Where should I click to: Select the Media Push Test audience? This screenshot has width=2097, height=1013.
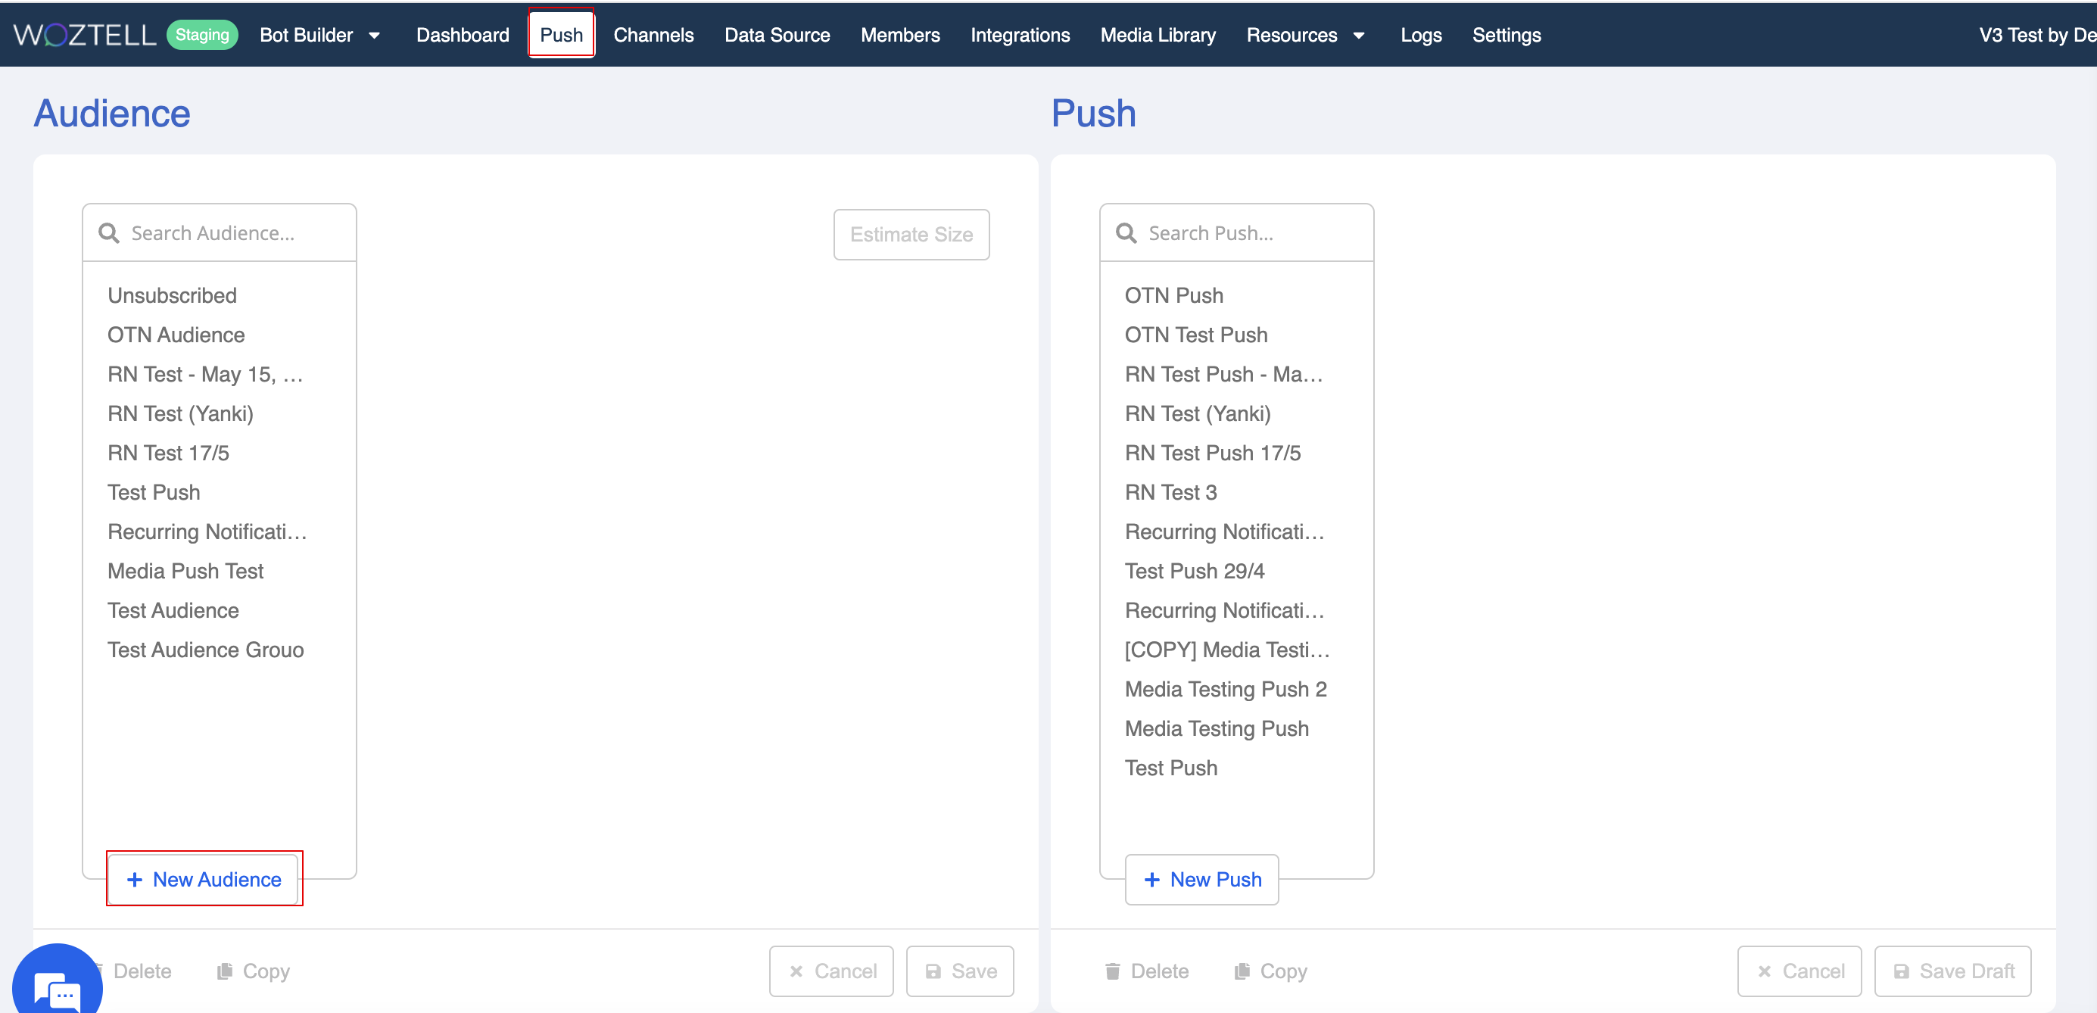tap(185, 571)
